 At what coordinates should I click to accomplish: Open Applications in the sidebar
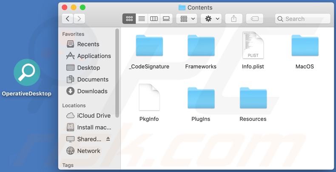88,56
